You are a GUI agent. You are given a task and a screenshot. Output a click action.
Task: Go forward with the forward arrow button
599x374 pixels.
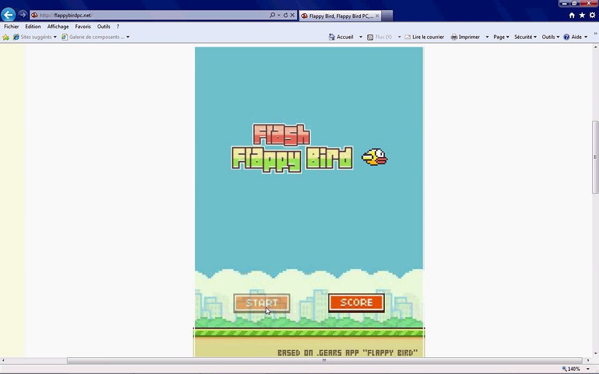click(22, 15)
